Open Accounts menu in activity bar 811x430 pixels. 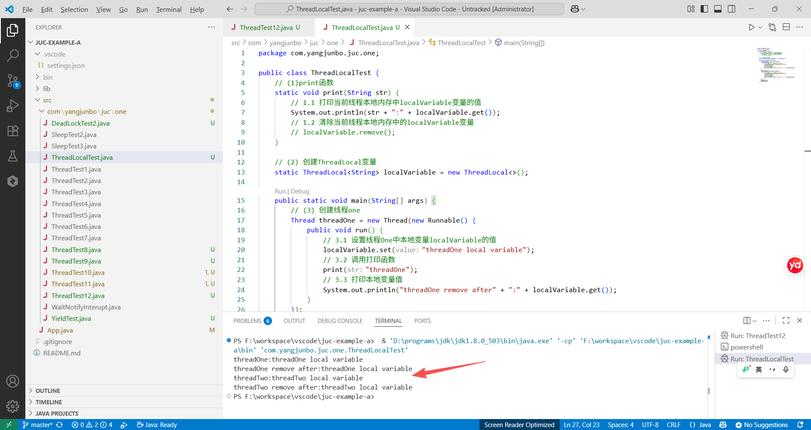13,381
